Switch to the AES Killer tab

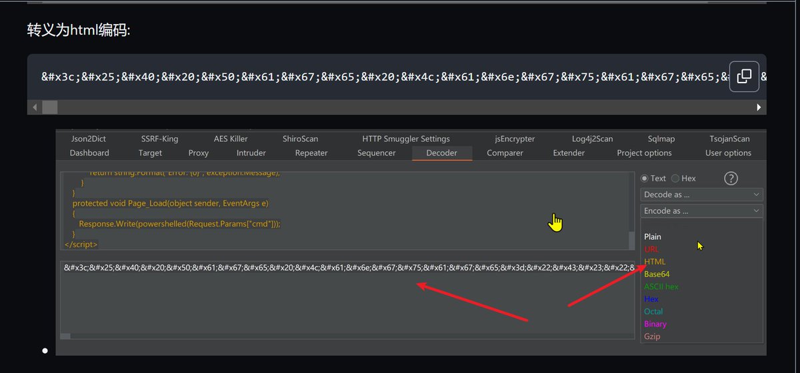[x=231, y=139]
